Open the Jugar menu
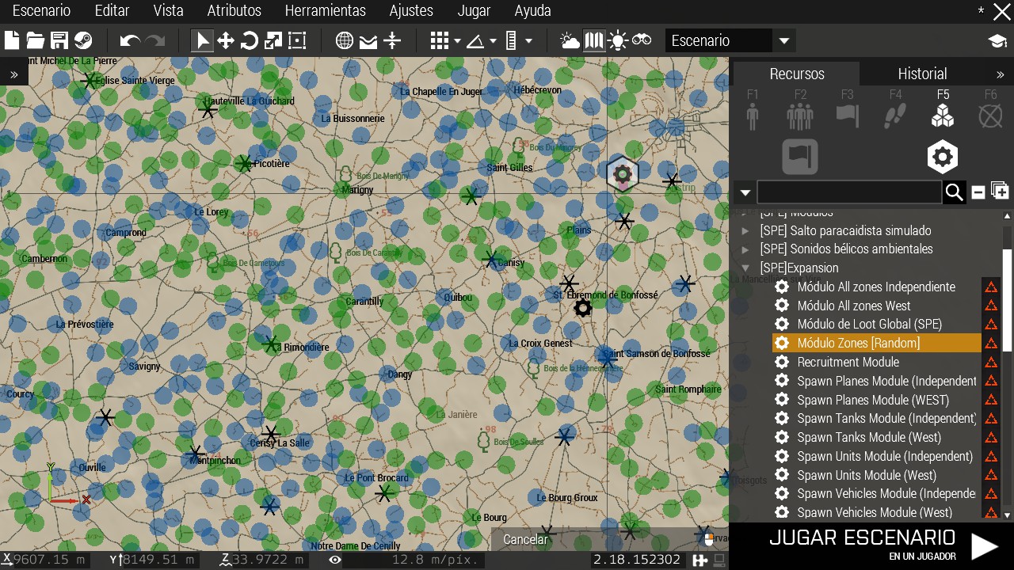 [x=474, y=11]
